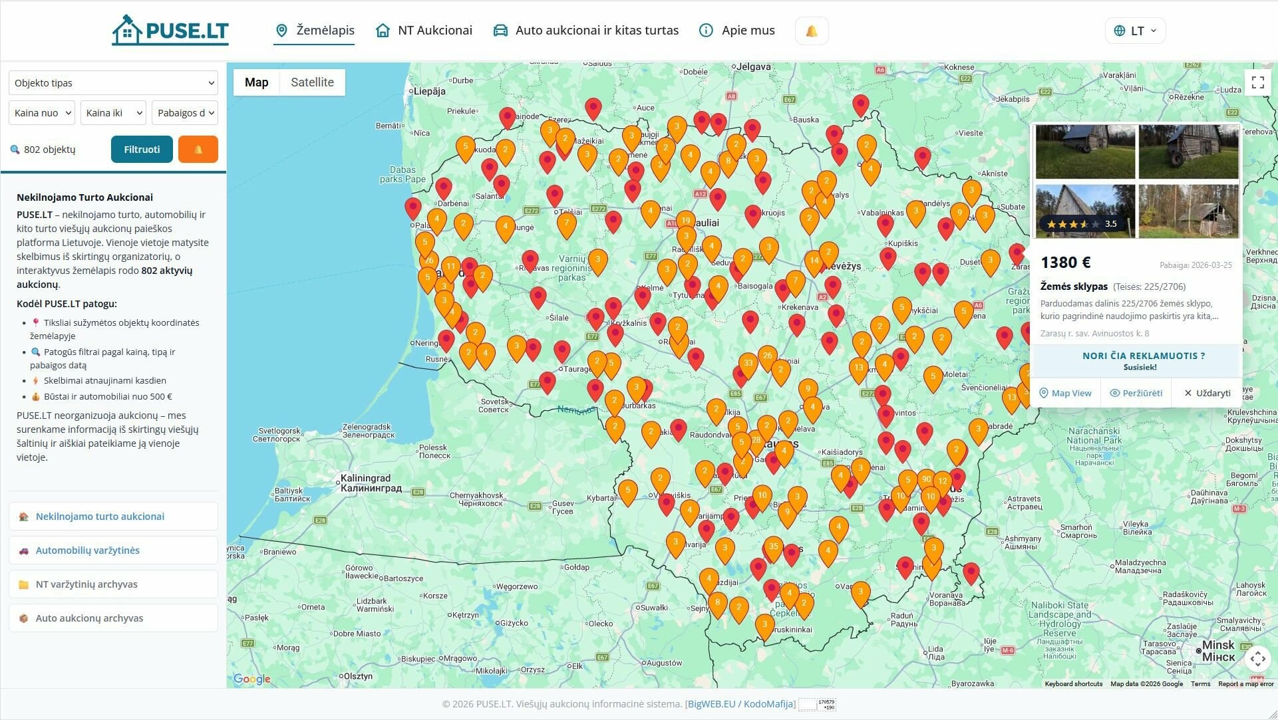Select the Map view toggle
1278x720 pixels.
pyautogui.click(x=256, y=82)
